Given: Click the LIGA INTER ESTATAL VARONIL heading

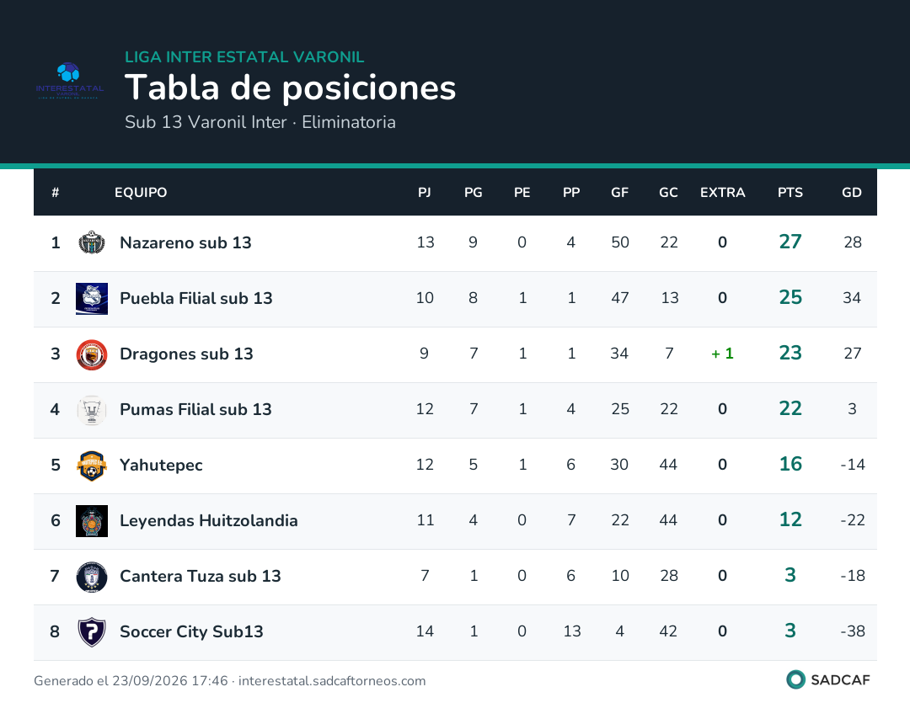Looking at the screenshot, I should pyautogui.click(x=244, y=56).
